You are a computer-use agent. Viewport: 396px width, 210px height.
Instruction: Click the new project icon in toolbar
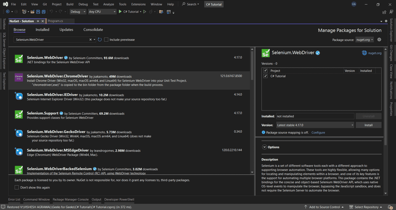pyautogui.click(x=24, y=12)
